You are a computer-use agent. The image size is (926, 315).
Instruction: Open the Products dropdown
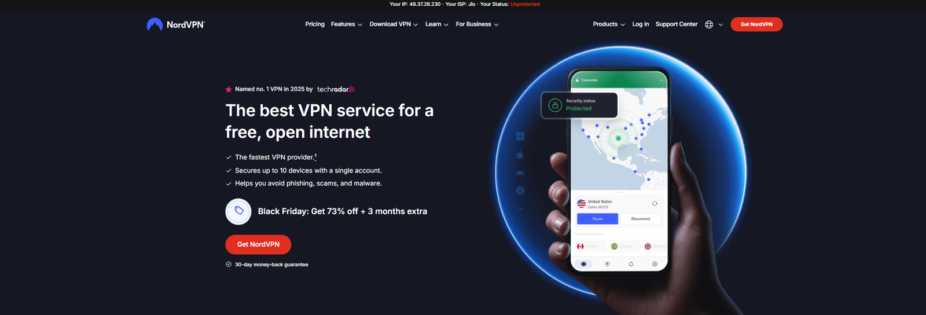coord(609,24)
